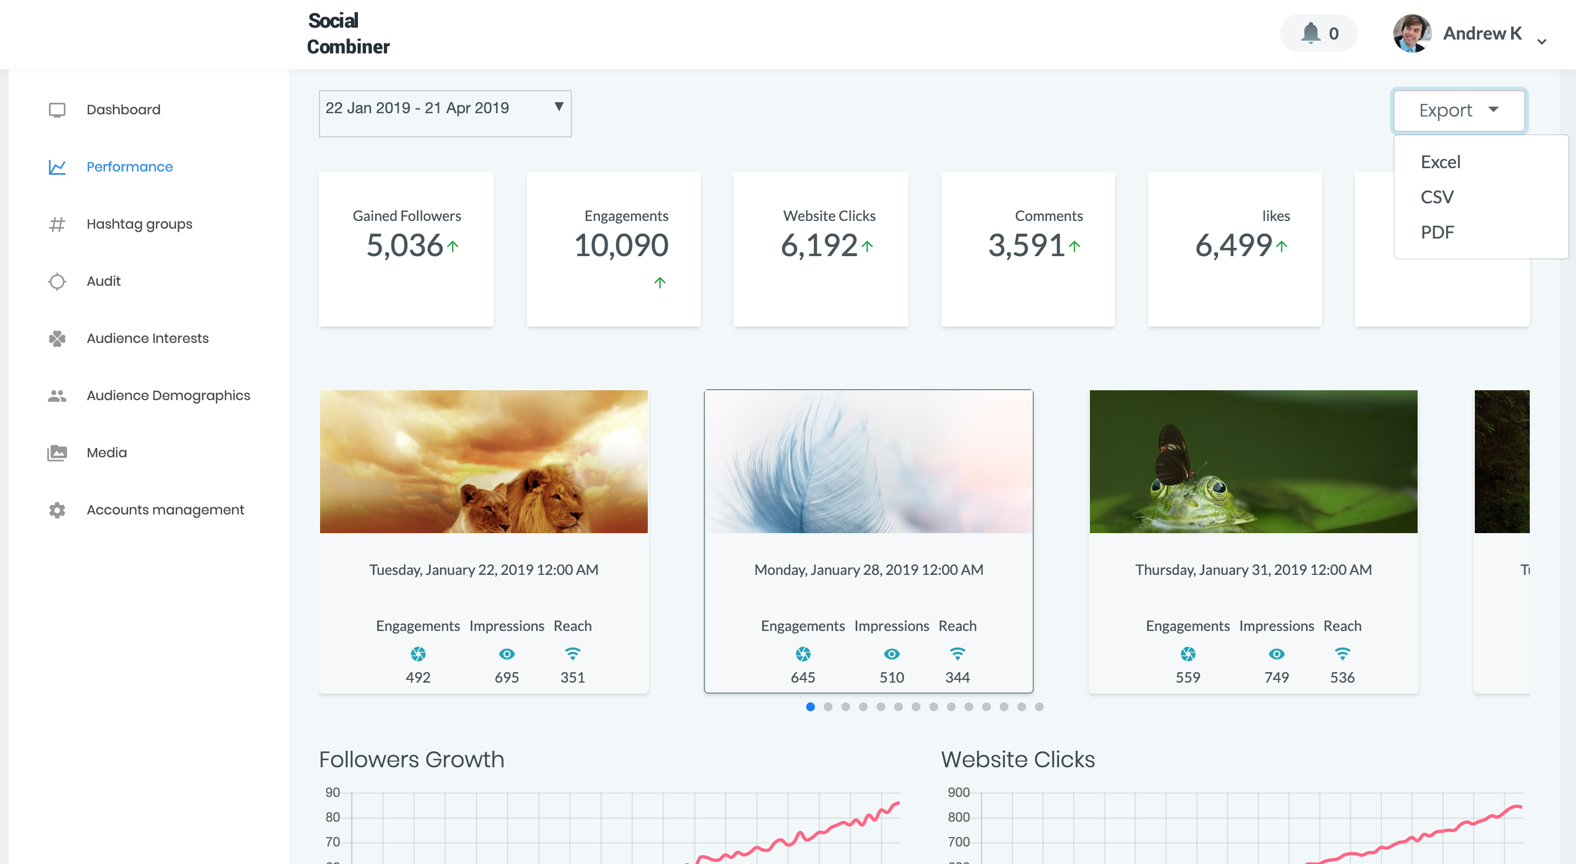The image size is (1576, 864).
Task: Click the Impressions eye icon on January 22 post
Action: tap(506, 653)
